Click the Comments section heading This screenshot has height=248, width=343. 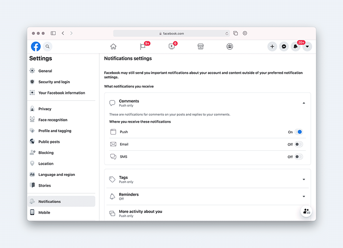coord(129,101)
